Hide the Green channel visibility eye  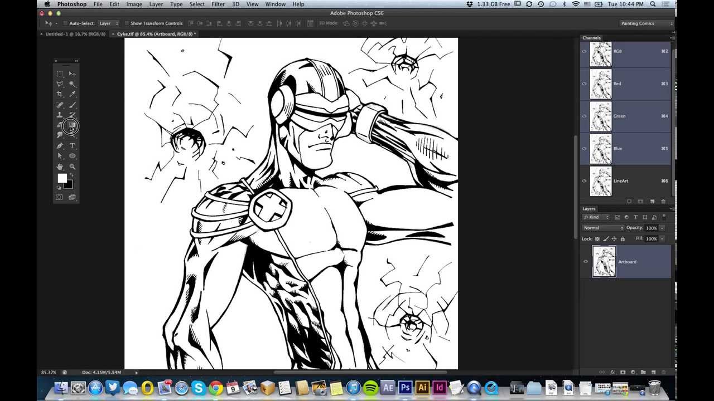point(585,116)
